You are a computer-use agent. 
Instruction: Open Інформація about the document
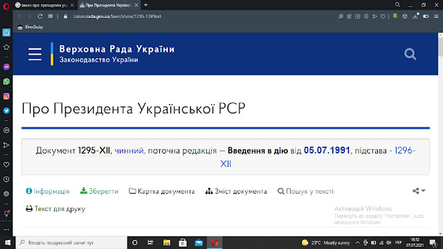(48, 191)
